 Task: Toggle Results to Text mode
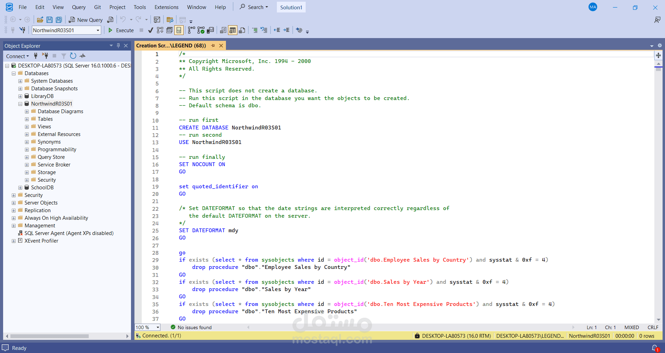(x=223, y=30)
